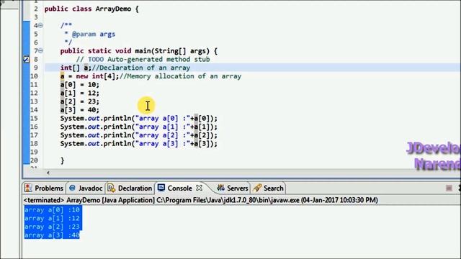Click the Servers tab icon
The image size is (461, 259).
[x=220, y=188]
